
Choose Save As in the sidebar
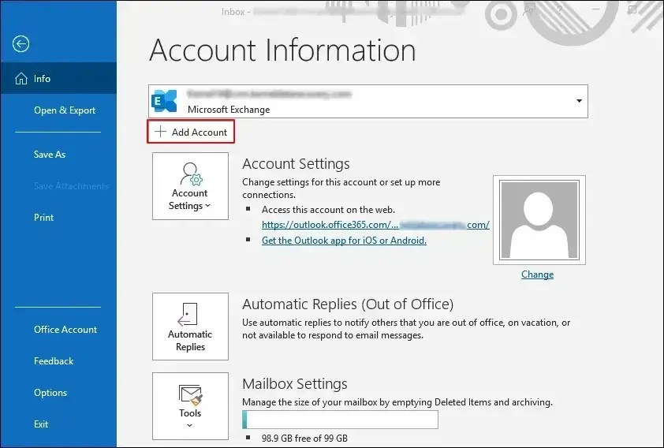(x=50, y=154)
